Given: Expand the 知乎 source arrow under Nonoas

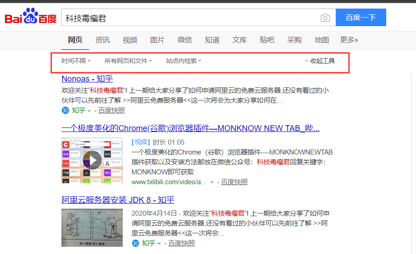Looking at the screenshot, I should (89, 111).
